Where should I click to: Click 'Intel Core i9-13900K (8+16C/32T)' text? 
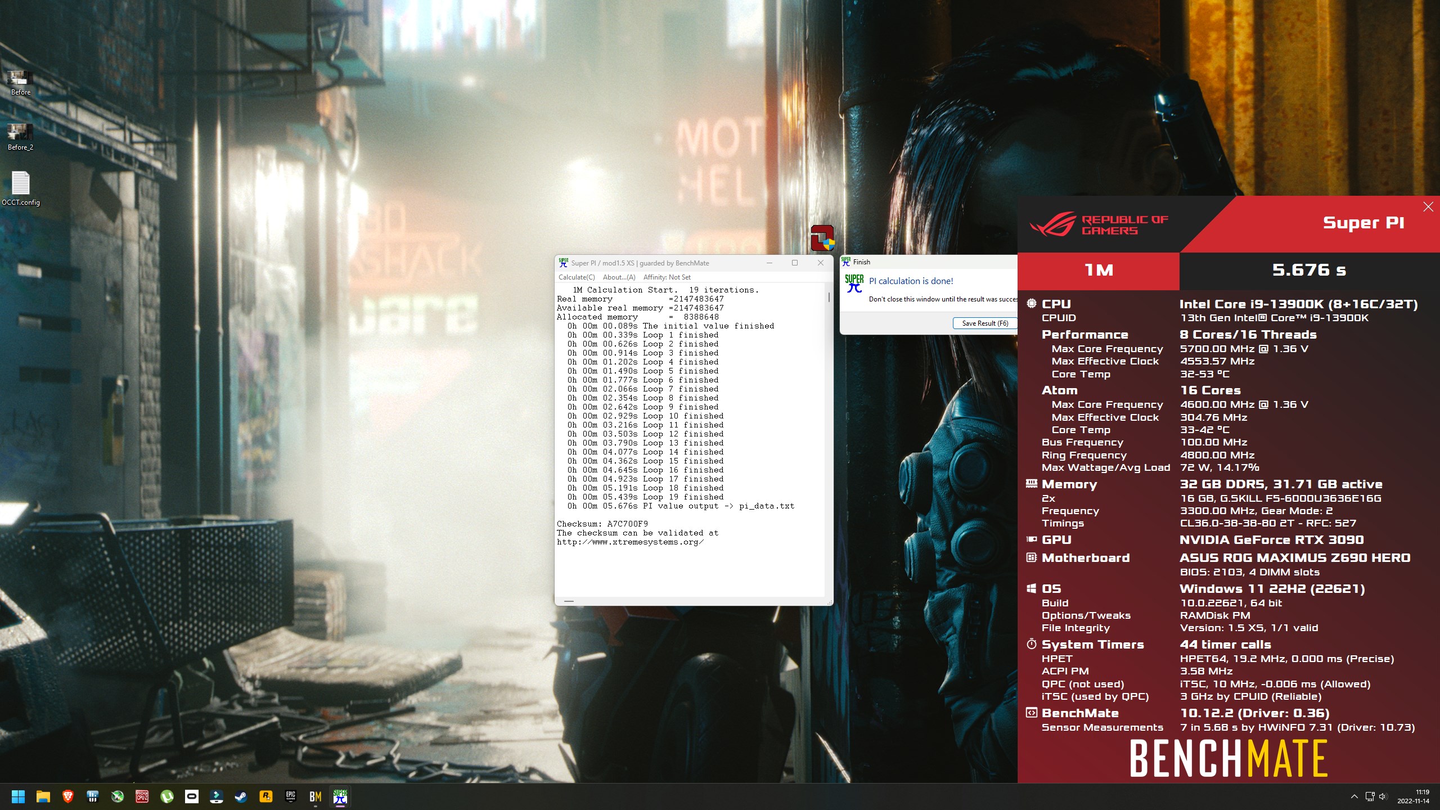(1298, 304)
